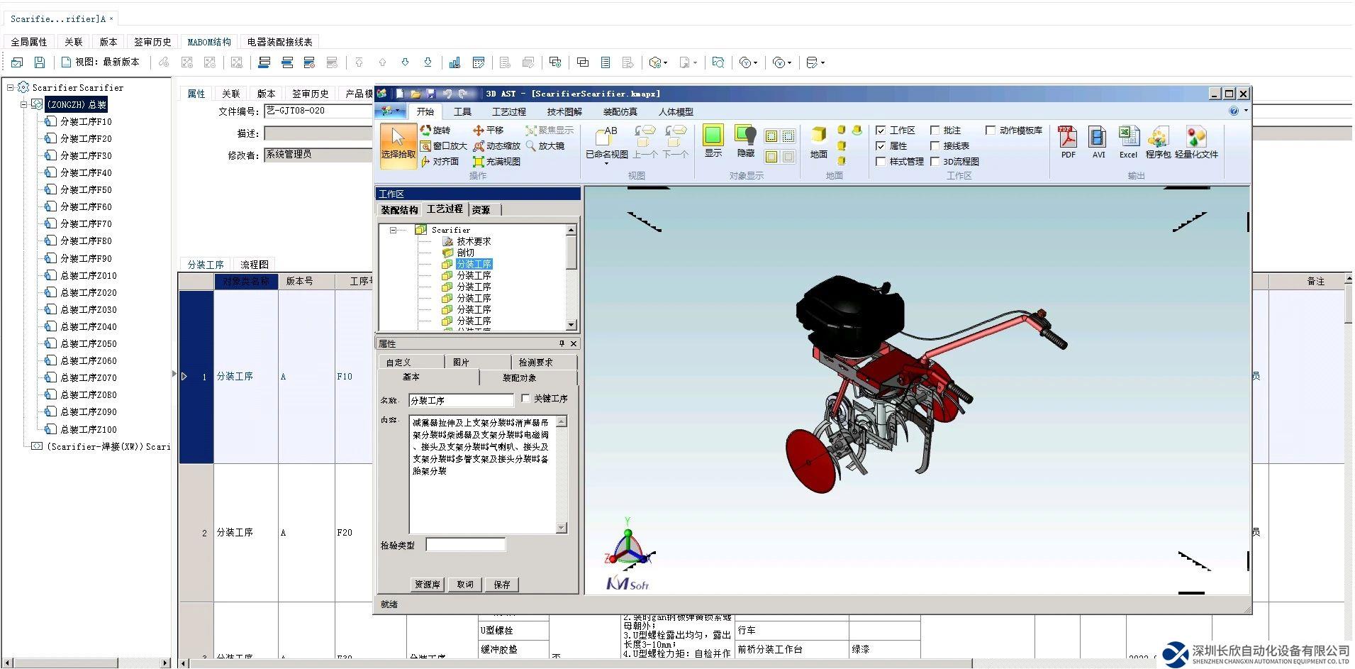Viewport: 1355px width, 669px height.
Task: Uncheck the 工作区 checkbox
Action: click(881, 131)
